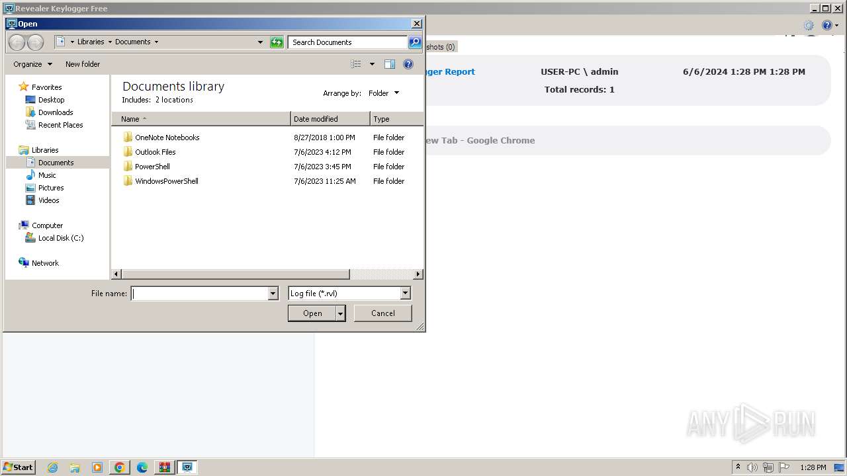Open Windows Explorer from the taskbar
This screenshot has width=847, height=476.
click(x=75, y=467)
